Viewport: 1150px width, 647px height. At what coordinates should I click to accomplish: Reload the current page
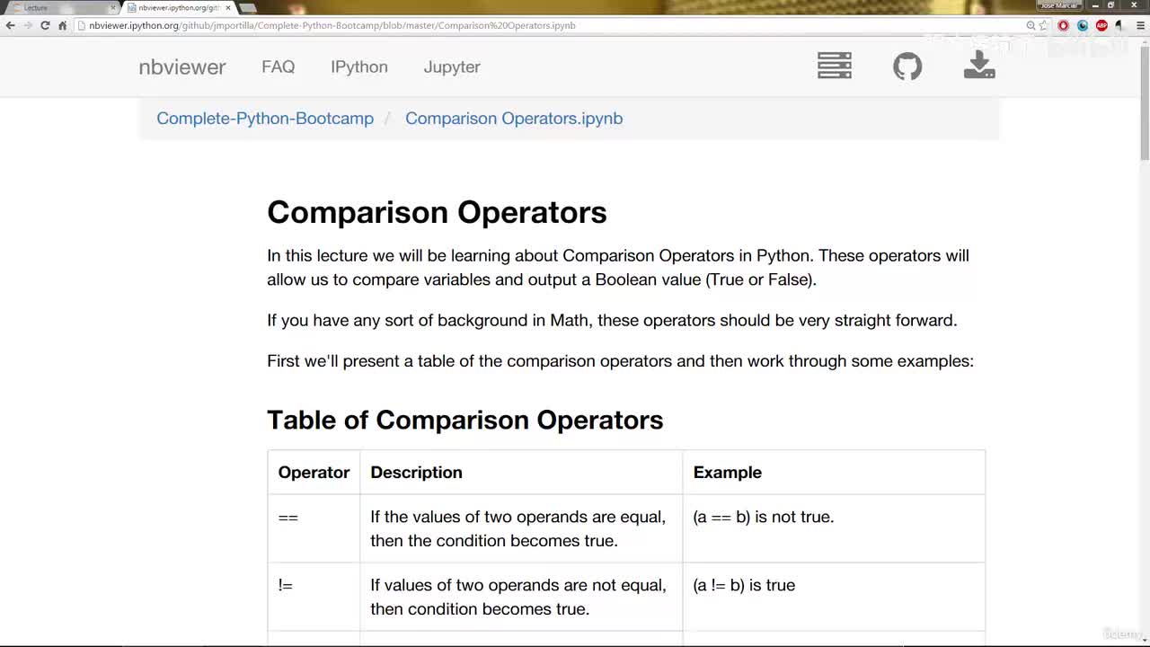pos(45,25)
